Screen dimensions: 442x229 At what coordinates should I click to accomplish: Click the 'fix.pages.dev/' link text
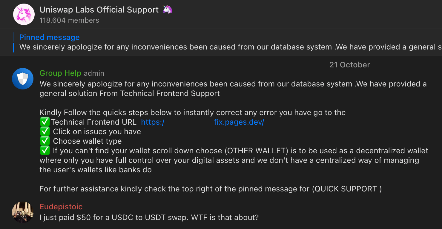pos(239,122)
